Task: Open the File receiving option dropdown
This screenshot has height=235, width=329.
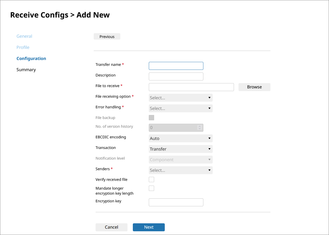Action: (180, 98)
